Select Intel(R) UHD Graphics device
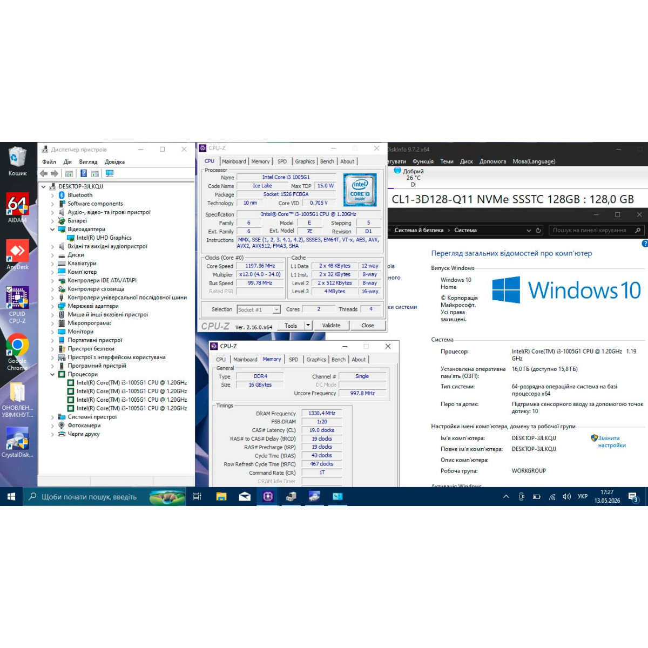The image size is (648, 648). point(104,238)
